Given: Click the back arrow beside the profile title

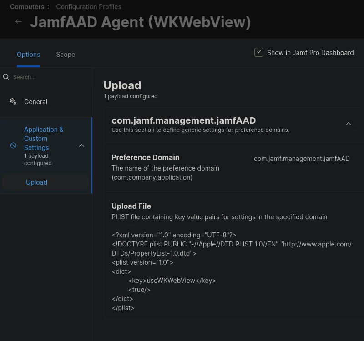Looking at the screenshot, I should [18, 22].
